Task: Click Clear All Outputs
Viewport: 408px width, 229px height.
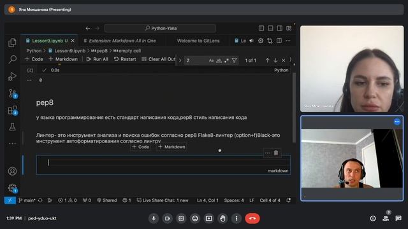Action: 159,59
